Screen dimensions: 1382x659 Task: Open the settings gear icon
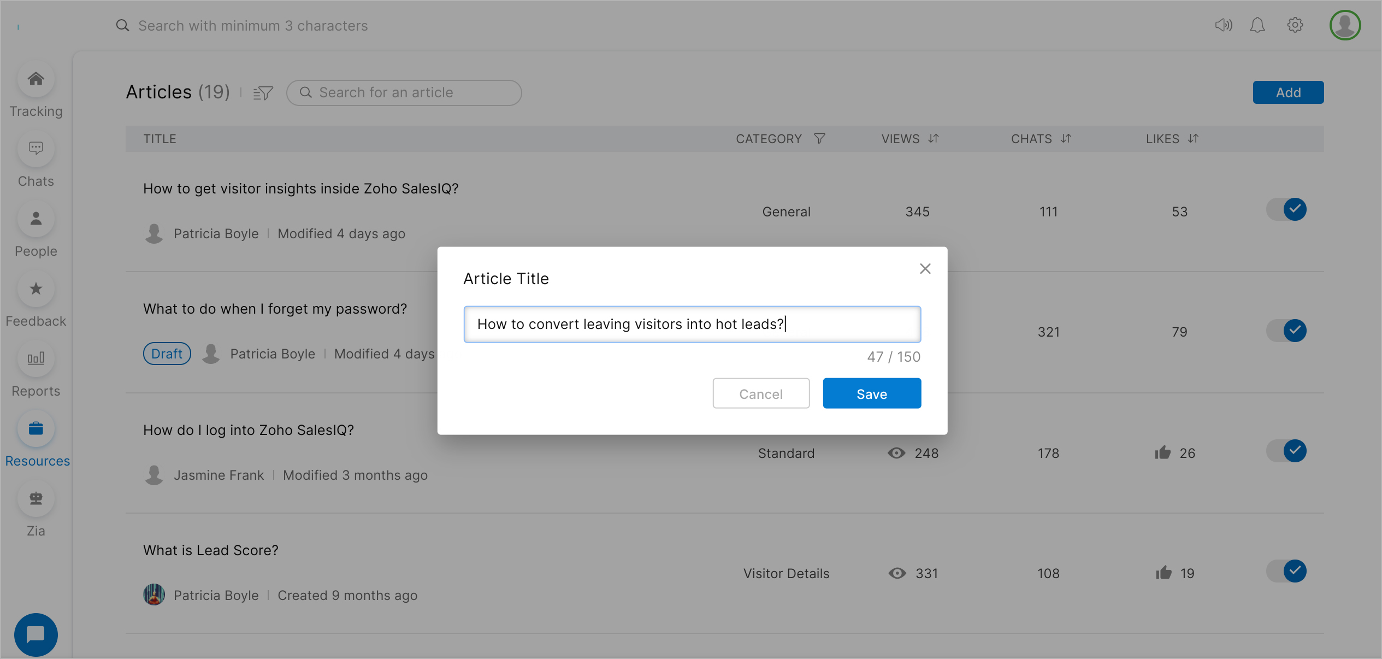1295,25
